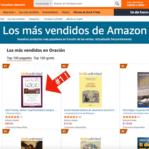Click the five-star rating of ¡Ven Pronto, Señor!
The width and height of the screenshot is (149, 149).
click(12, 117)
